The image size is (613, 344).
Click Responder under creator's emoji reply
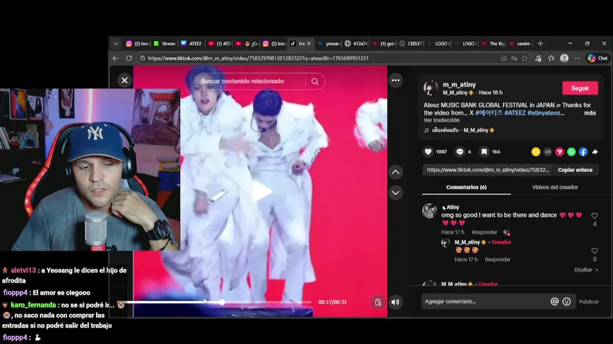(497, 259)
